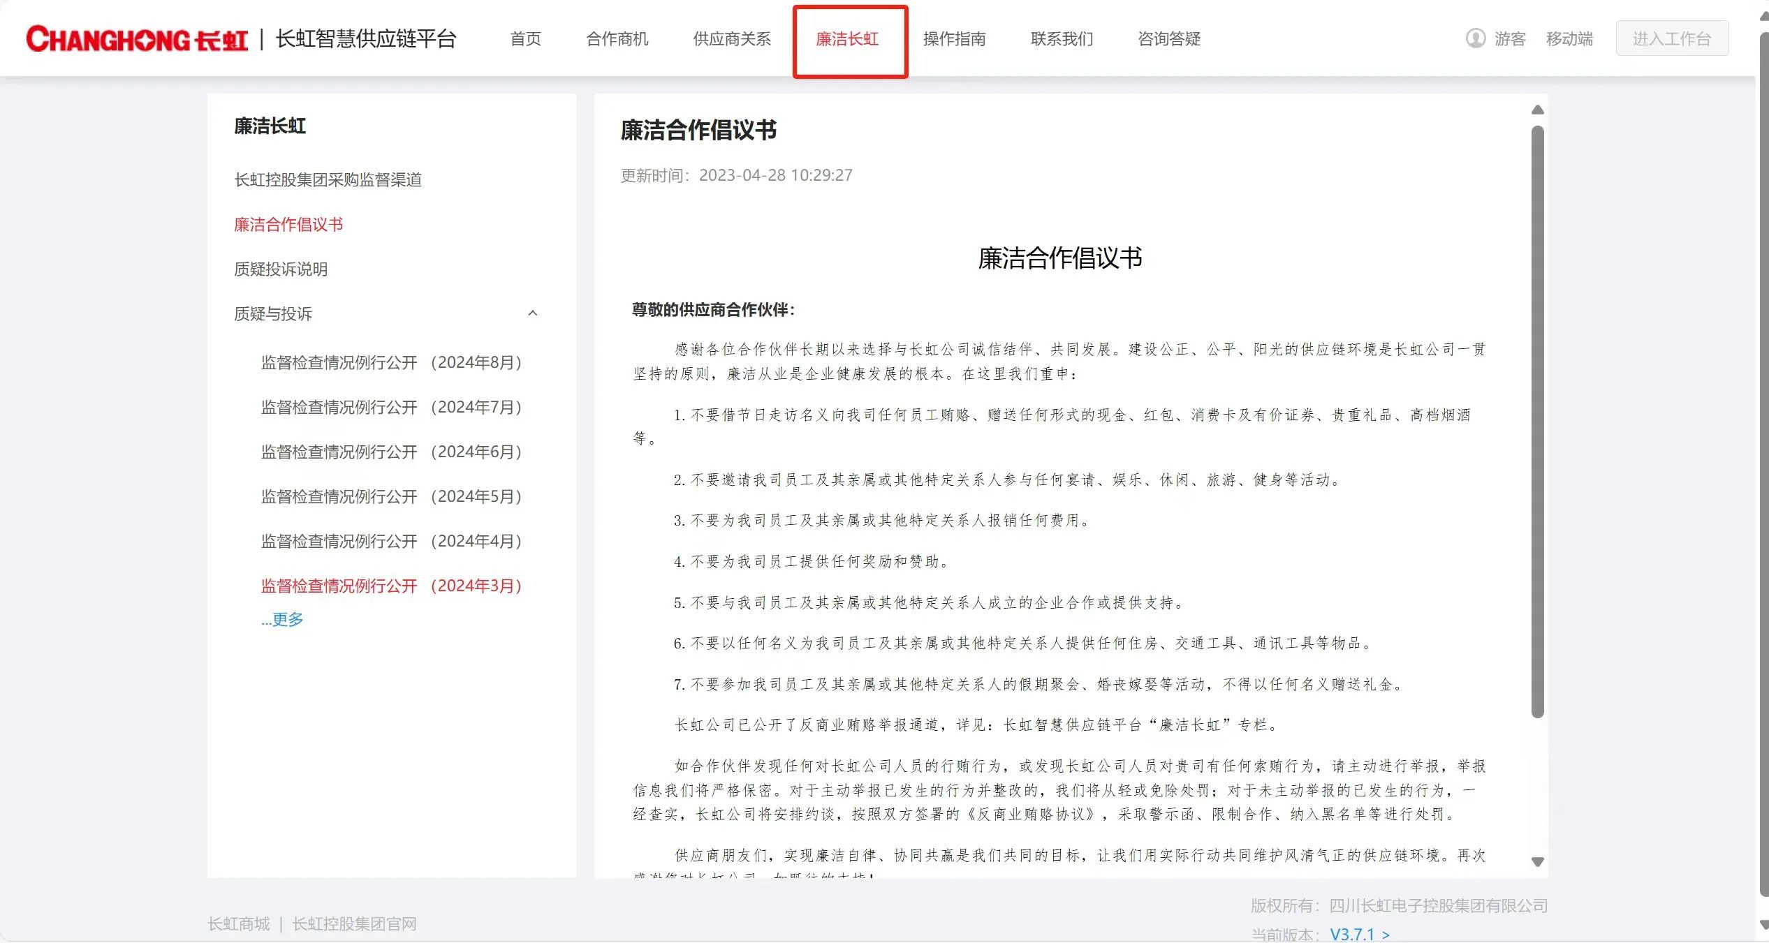
Task: Click the 进入工作台 button
Action: 1671,38
